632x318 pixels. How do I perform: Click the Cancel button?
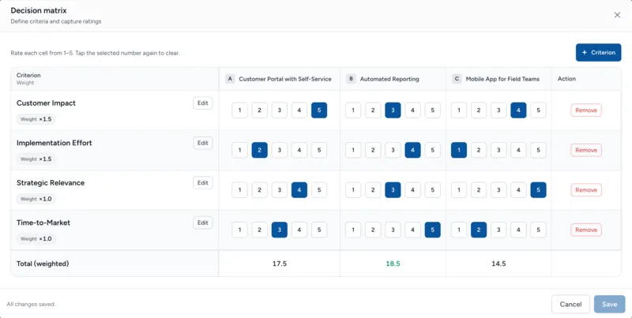(x=570, y=304)
